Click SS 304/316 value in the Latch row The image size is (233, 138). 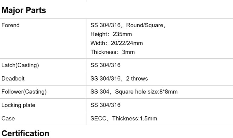(x=105, y=65)
